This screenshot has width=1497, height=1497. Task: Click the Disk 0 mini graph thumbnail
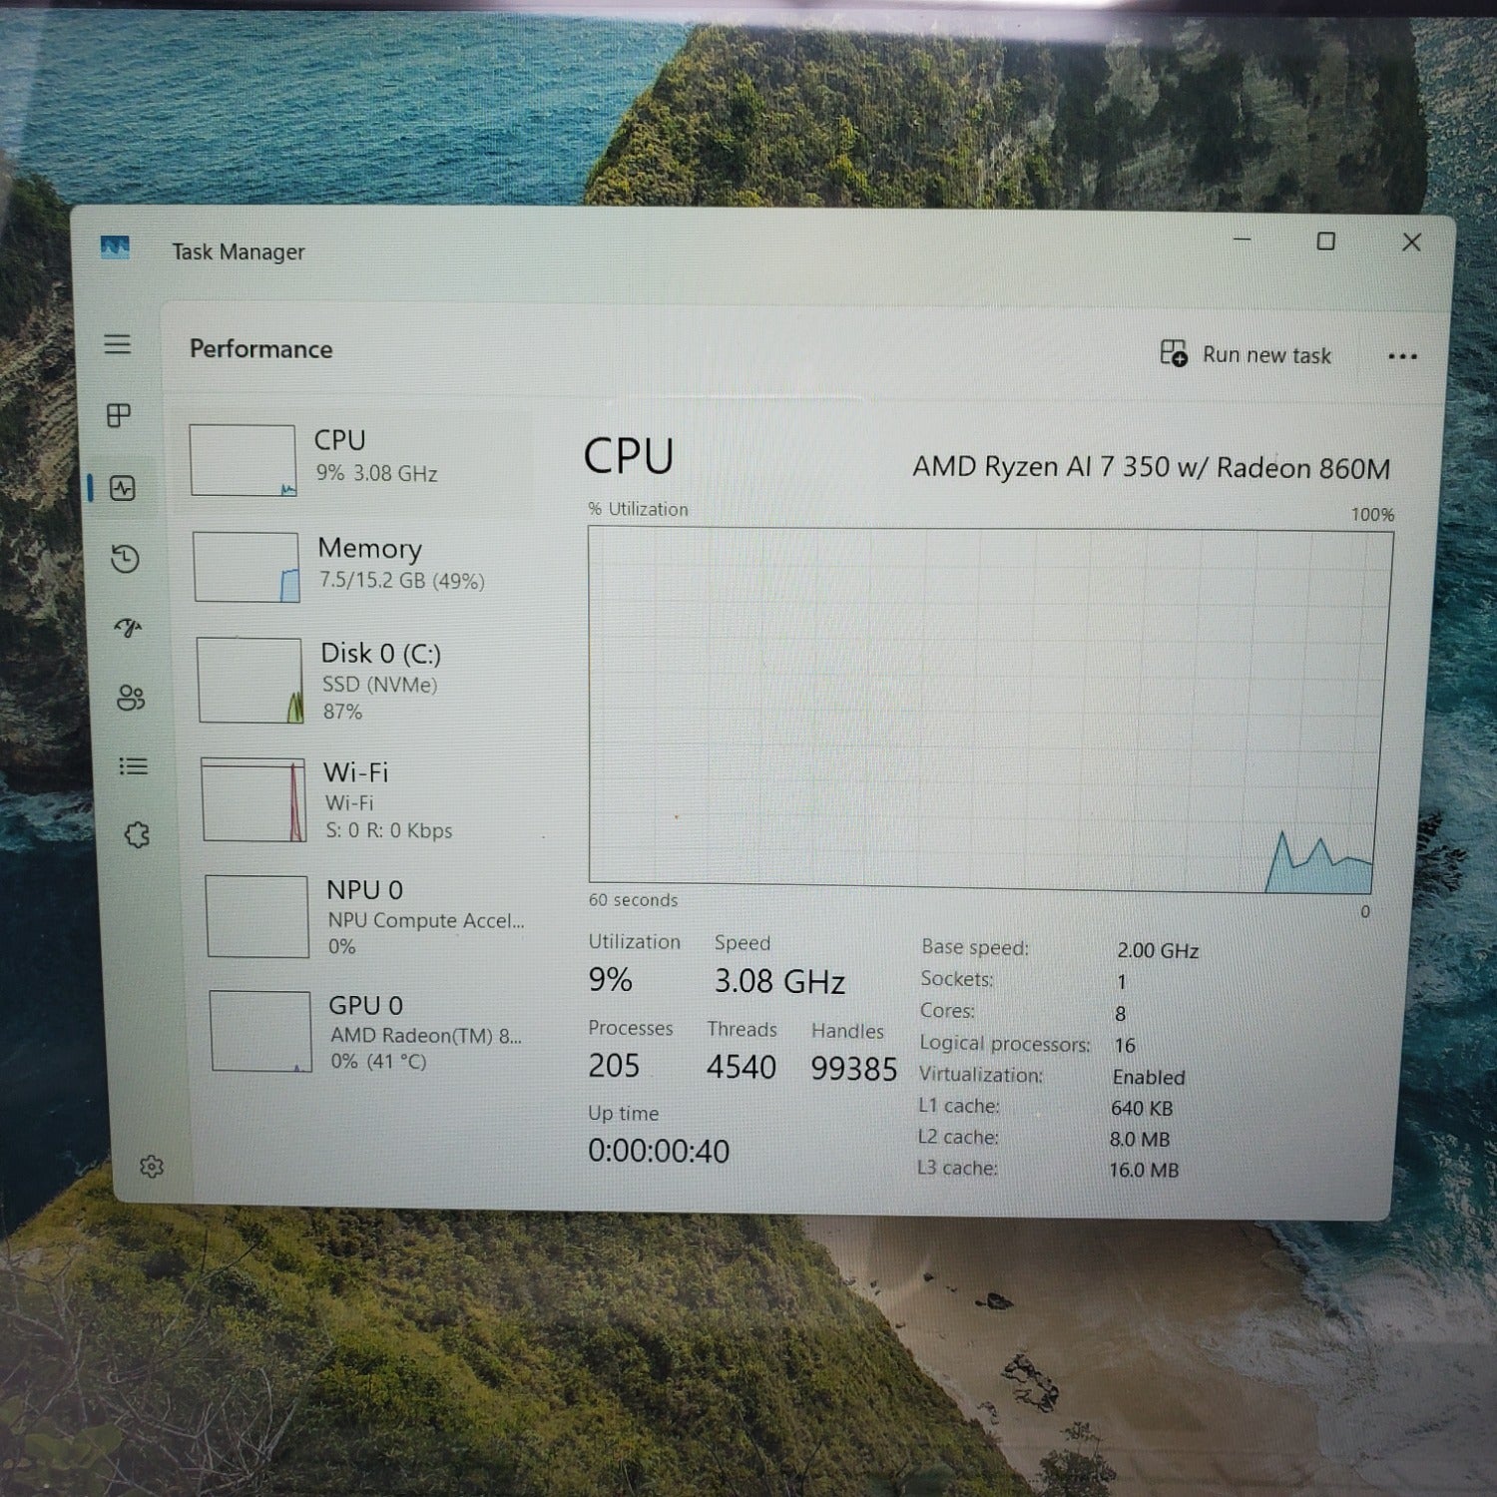tap(249, 680)
